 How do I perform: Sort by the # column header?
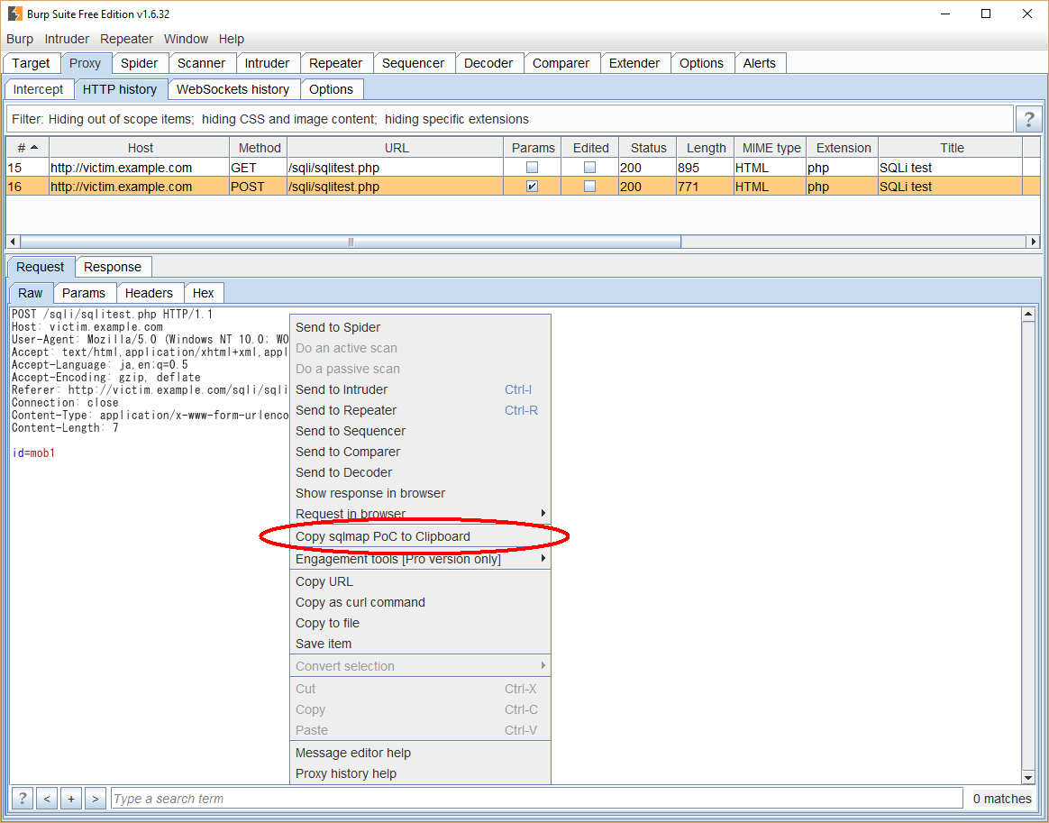click(x=27, y=148)
